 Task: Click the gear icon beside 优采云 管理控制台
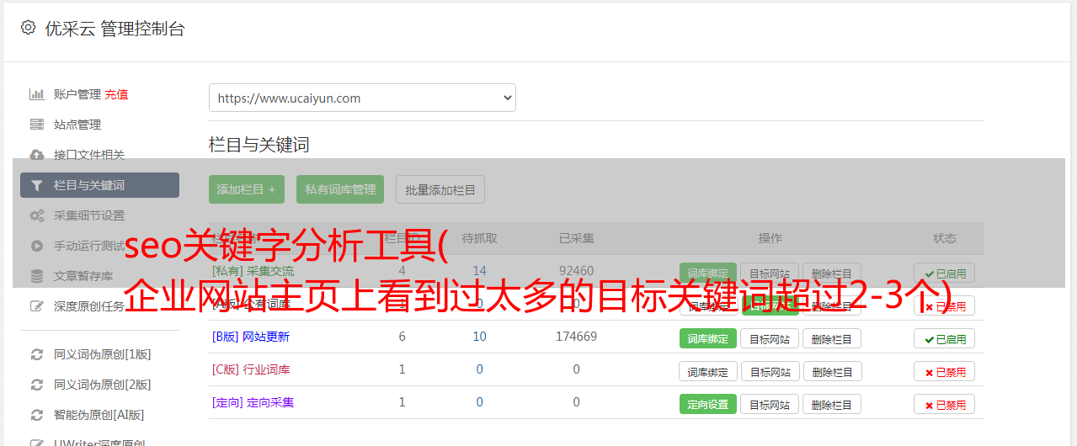click(x=28, y=28)
